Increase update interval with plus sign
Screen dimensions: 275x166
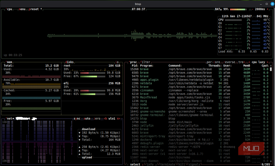pos(267,9)
